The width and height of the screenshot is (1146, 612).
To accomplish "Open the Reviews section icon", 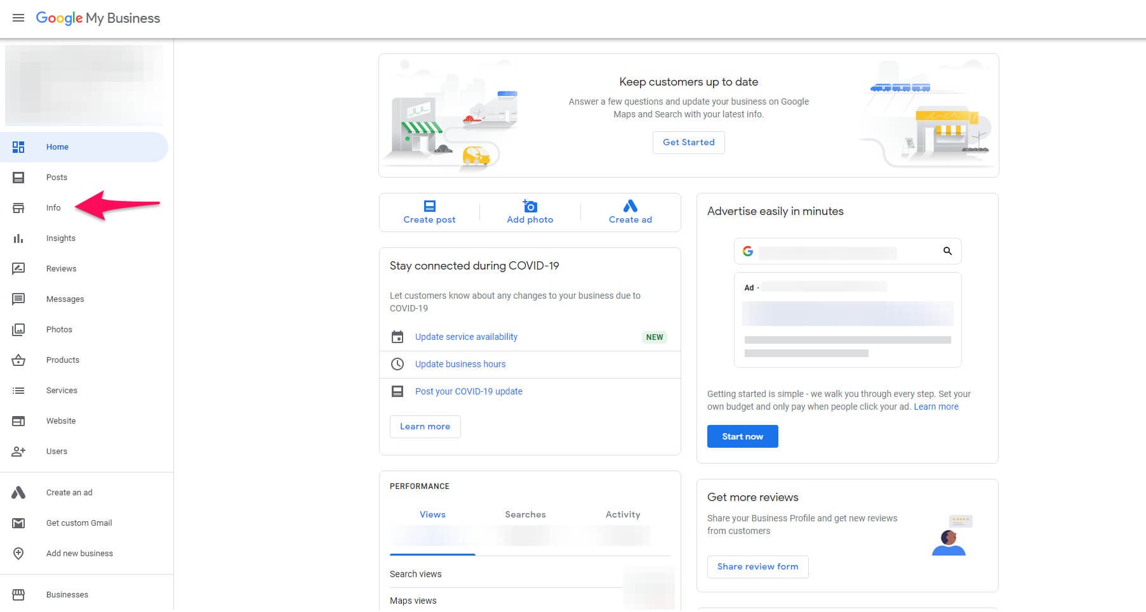I will tap(18, 268).
